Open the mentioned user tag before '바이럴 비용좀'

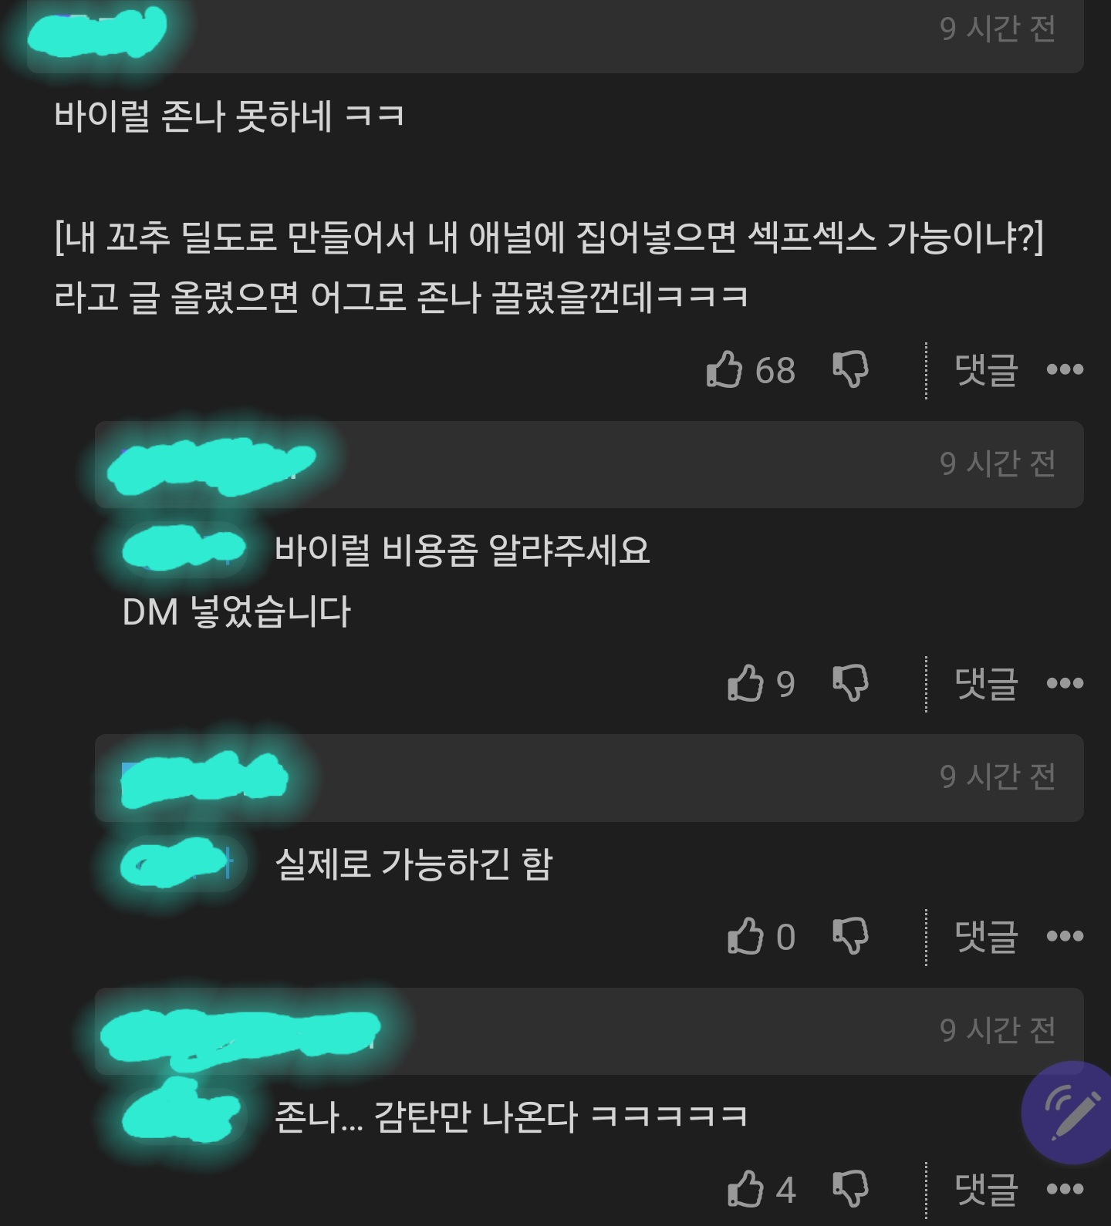pos(184,549)
